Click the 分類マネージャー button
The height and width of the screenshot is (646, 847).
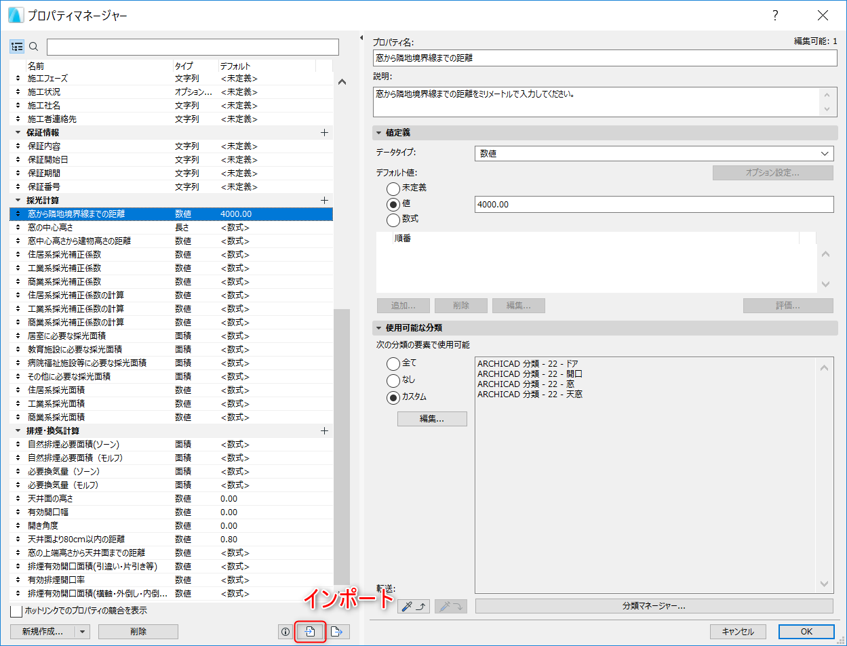pos(654,606)
